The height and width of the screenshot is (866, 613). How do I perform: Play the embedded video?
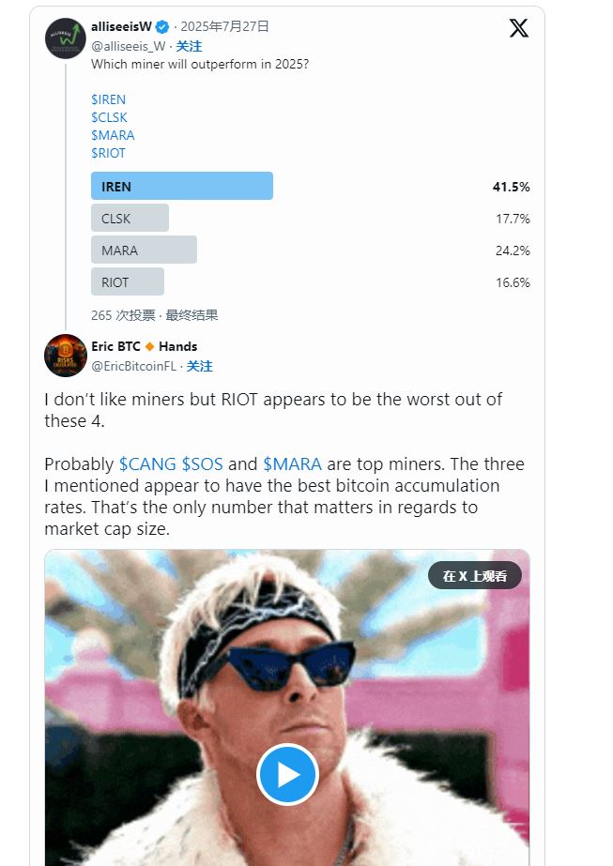(287, 774)
